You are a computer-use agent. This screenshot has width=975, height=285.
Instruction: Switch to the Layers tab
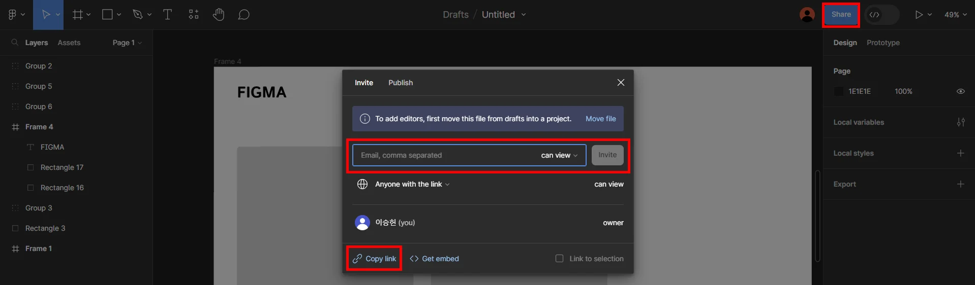(x=37, y=43)
